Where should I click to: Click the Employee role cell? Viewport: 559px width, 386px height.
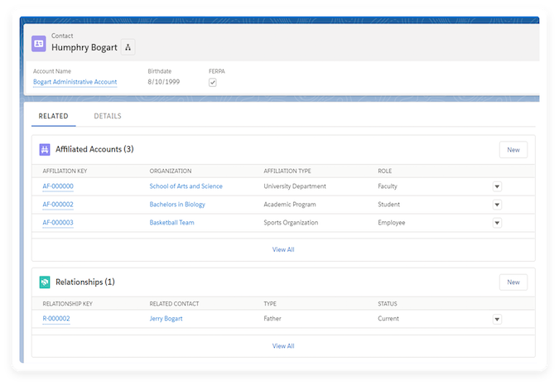pyautogui.click(x=392, y=222)
